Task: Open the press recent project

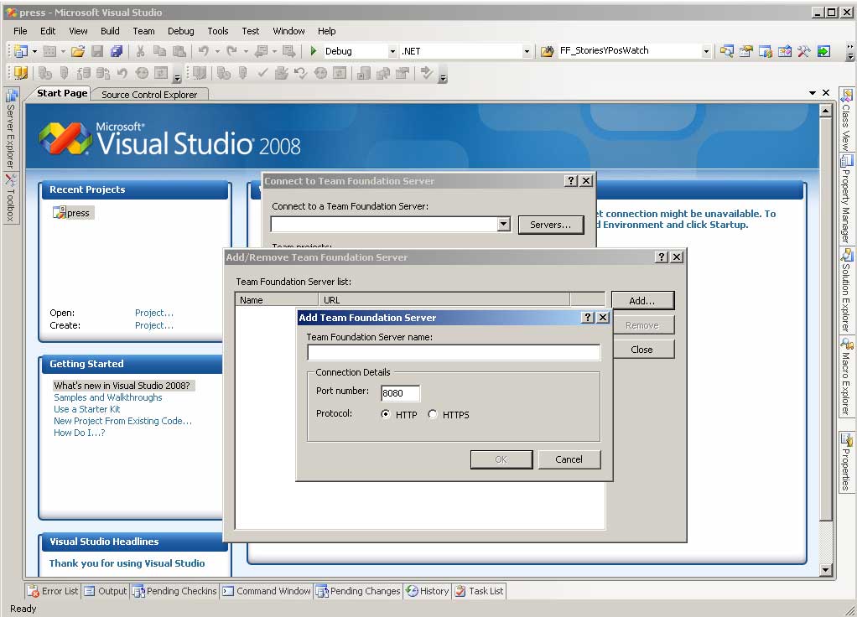Action: 73,213
